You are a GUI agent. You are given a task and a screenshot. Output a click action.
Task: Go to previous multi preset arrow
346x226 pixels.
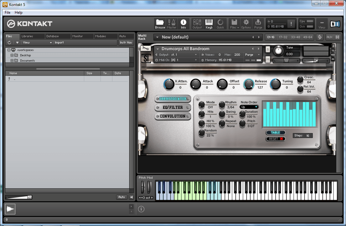click(253, 37)
